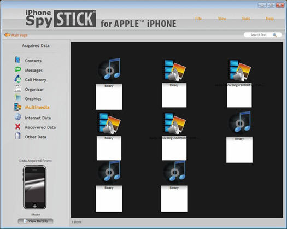287x229 pixels.
Task: Select the Binary video icon in the second row
Action: (x=109, y=124)
